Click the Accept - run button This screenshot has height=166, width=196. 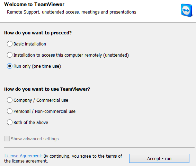click(159, 158)
